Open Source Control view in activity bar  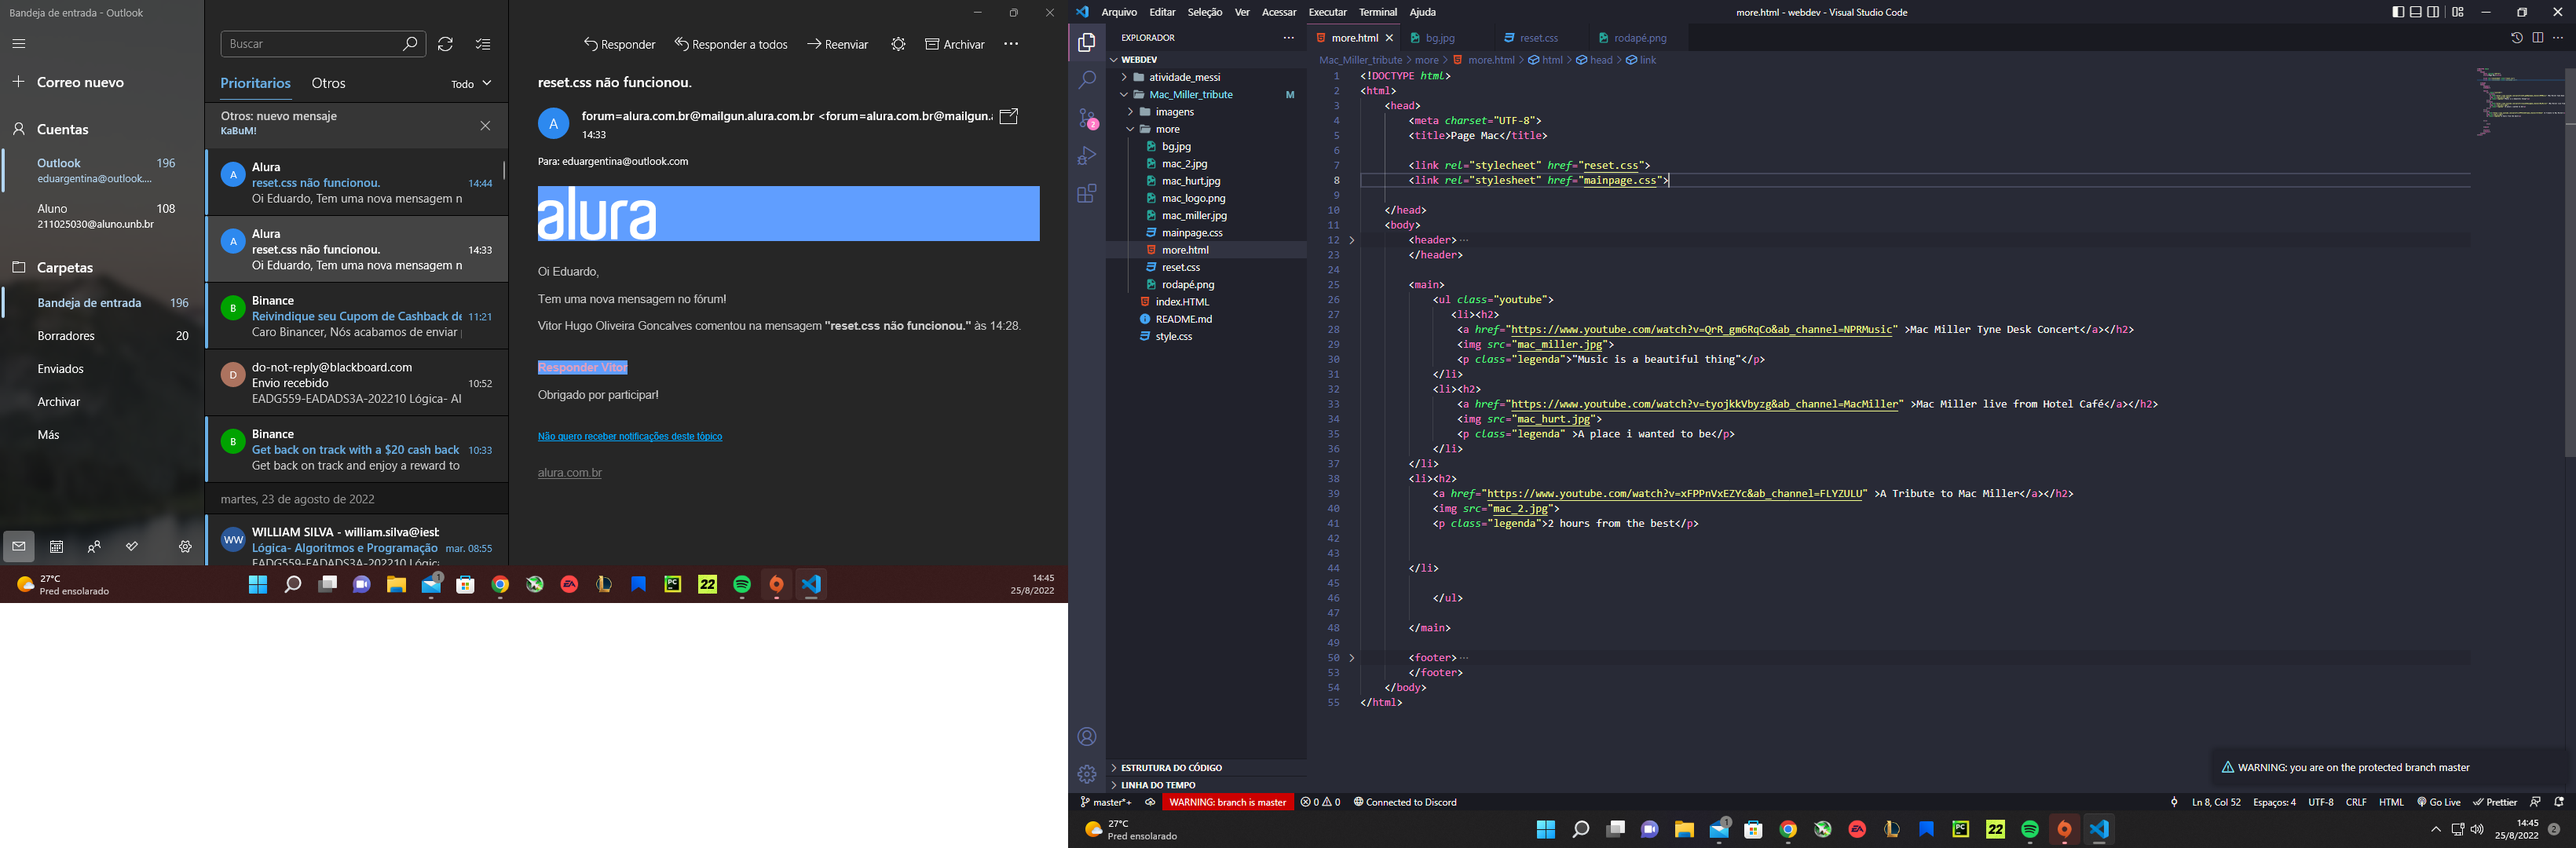tap(1087, 118)
